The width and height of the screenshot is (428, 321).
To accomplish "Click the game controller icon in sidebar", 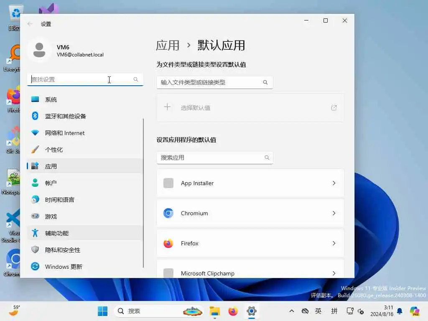I will click(35, 216).
